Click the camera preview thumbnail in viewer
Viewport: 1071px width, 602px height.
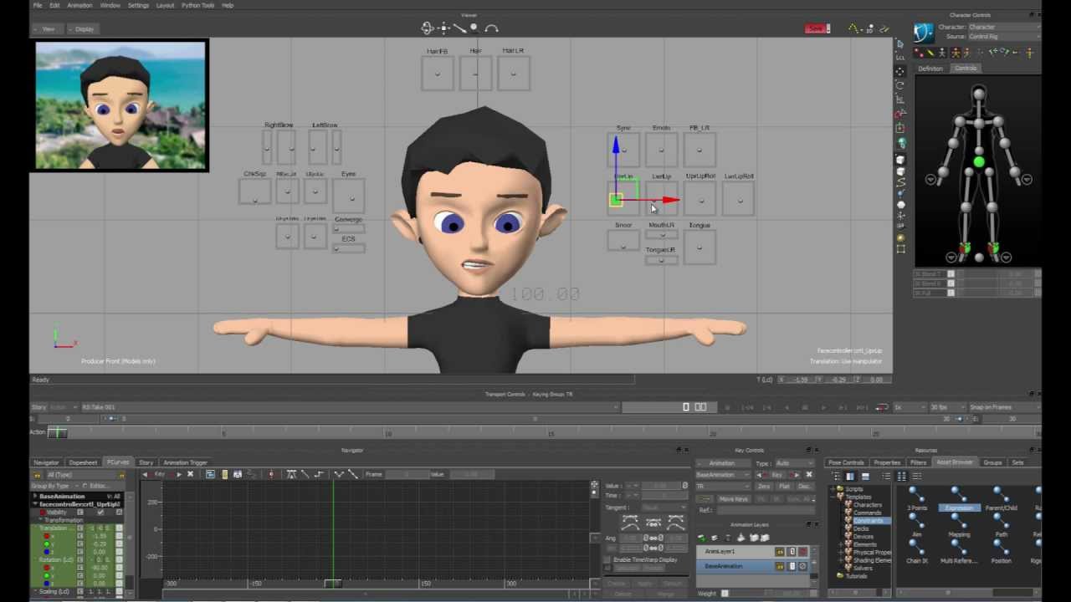pos(120,105)
